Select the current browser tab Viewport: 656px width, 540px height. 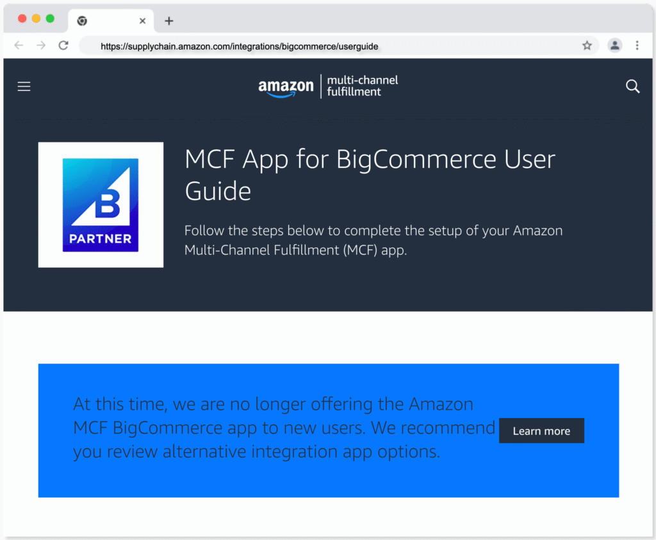111,21
